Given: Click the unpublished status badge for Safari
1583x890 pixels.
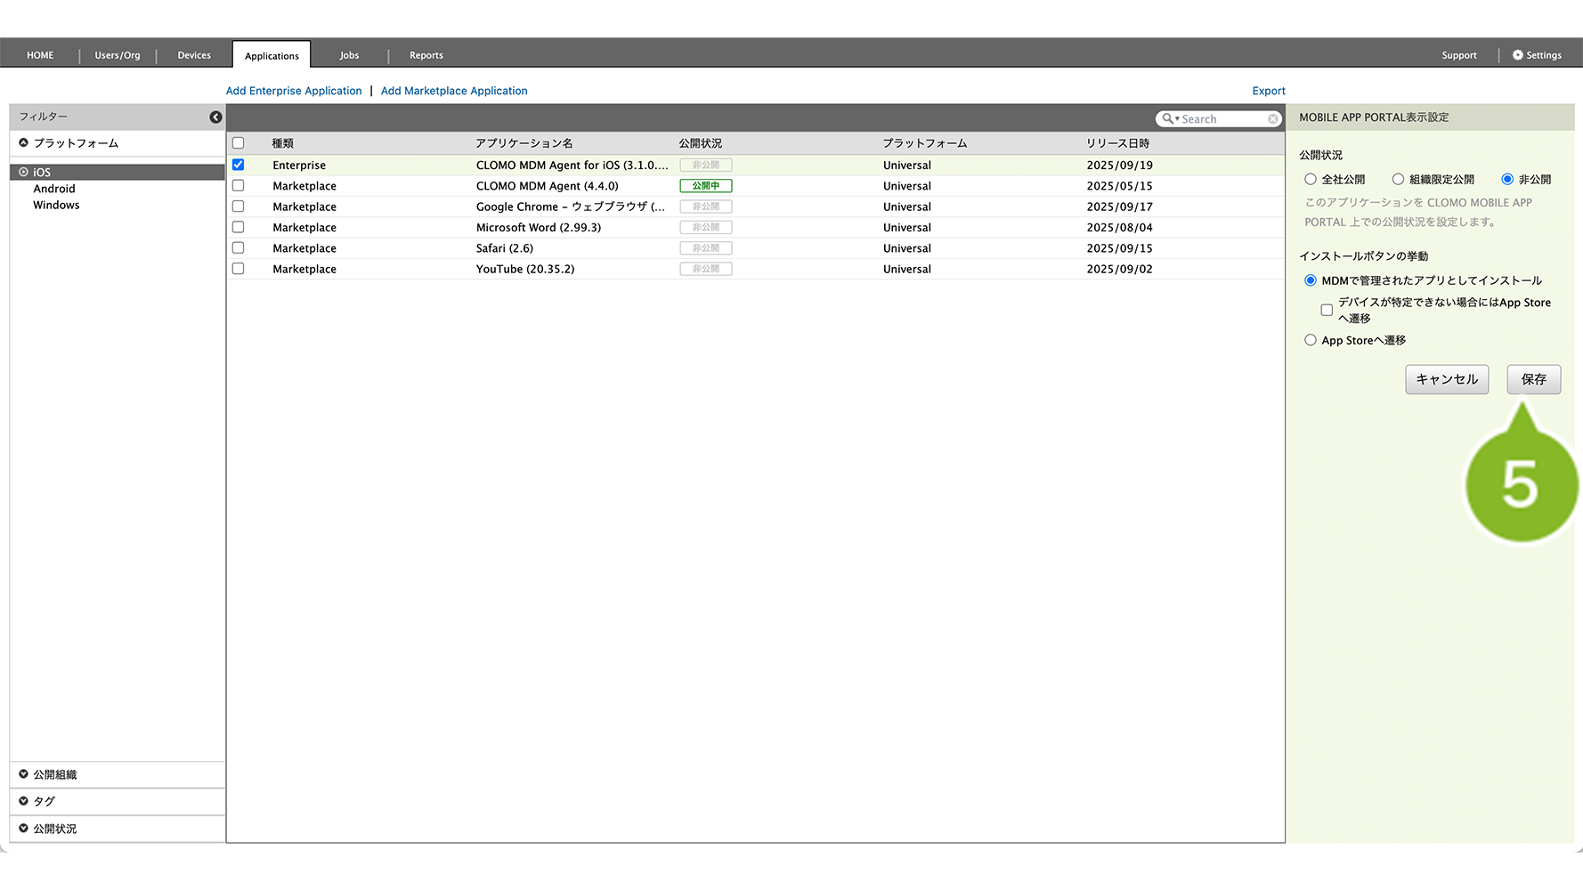Looking at the screenshot, I should point(705,248).
